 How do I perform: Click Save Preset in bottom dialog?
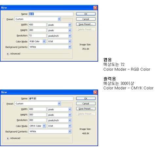pyautogui.click(x=86, y=109)
